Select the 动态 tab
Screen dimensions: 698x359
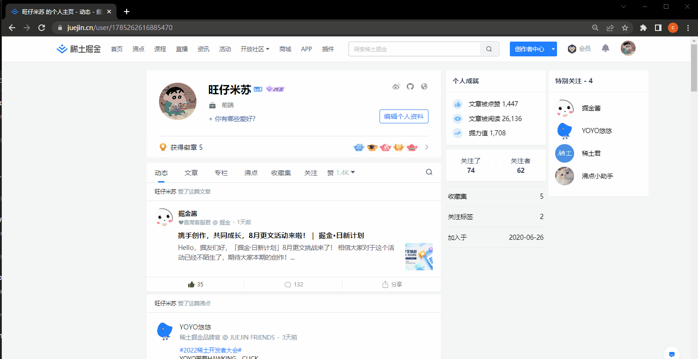tap(161, 173)
